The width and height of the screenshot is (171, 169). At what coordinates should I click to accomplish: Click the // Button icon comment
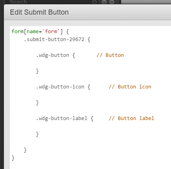coord(130,87)
